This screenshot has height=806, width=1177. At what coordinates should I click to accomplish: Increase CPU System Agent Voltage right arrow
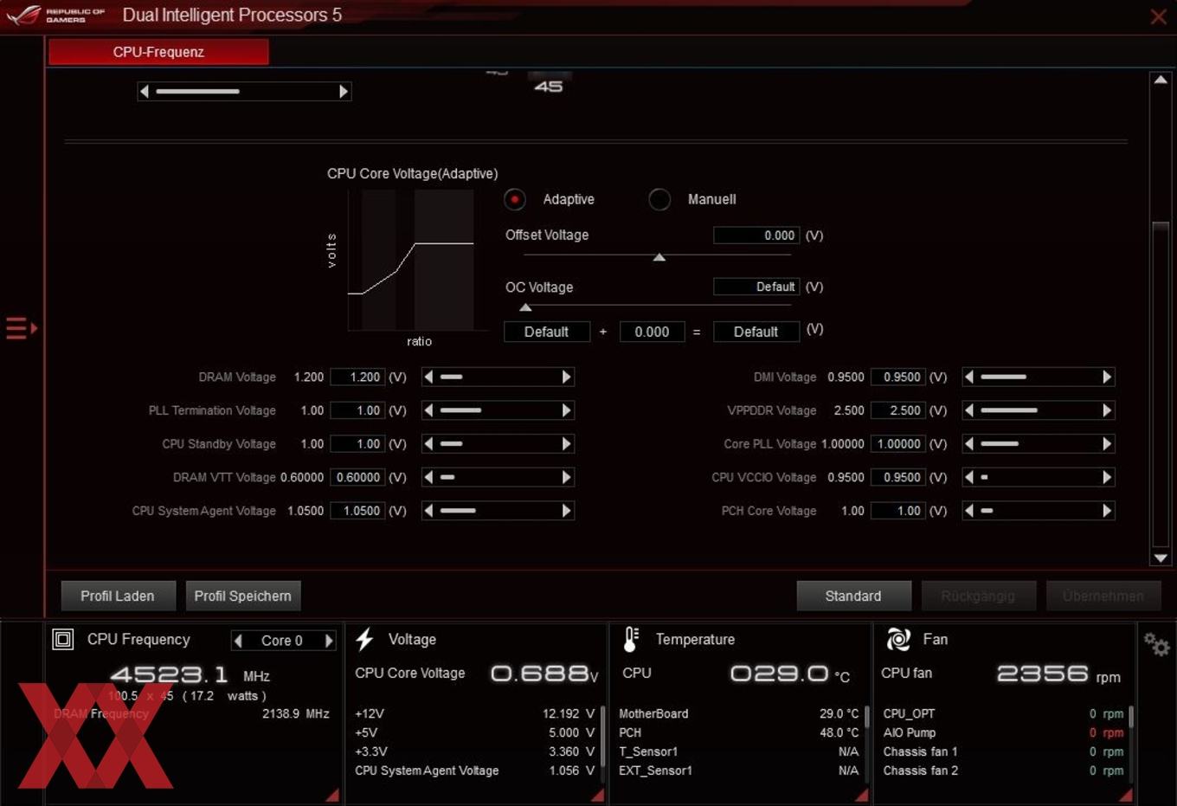(x=567, y=511)
